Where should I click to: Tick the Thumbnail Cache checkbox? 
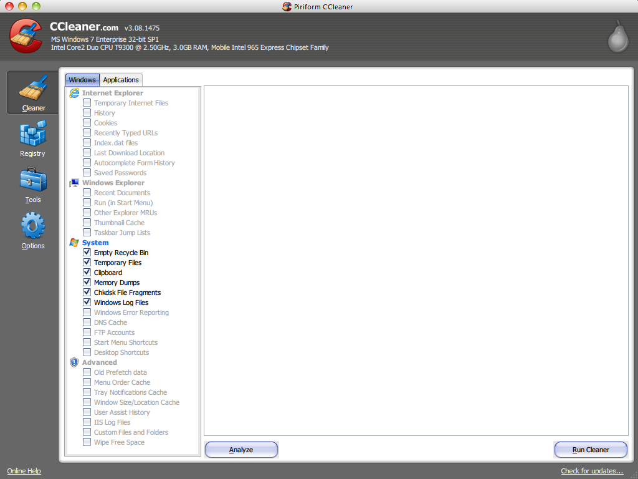click(87, 223)
